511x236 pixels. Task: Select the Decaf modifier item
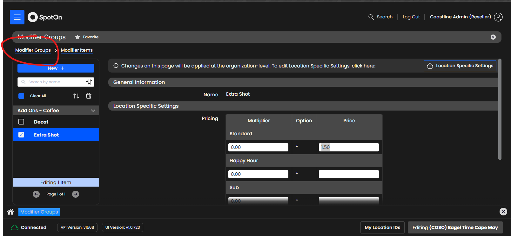(x=56, y=122)
